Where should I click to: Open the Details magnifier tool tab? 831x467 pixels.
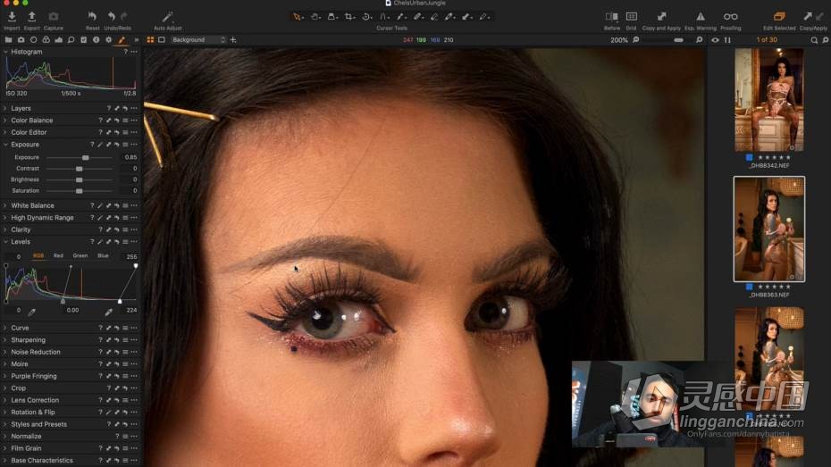71,39
